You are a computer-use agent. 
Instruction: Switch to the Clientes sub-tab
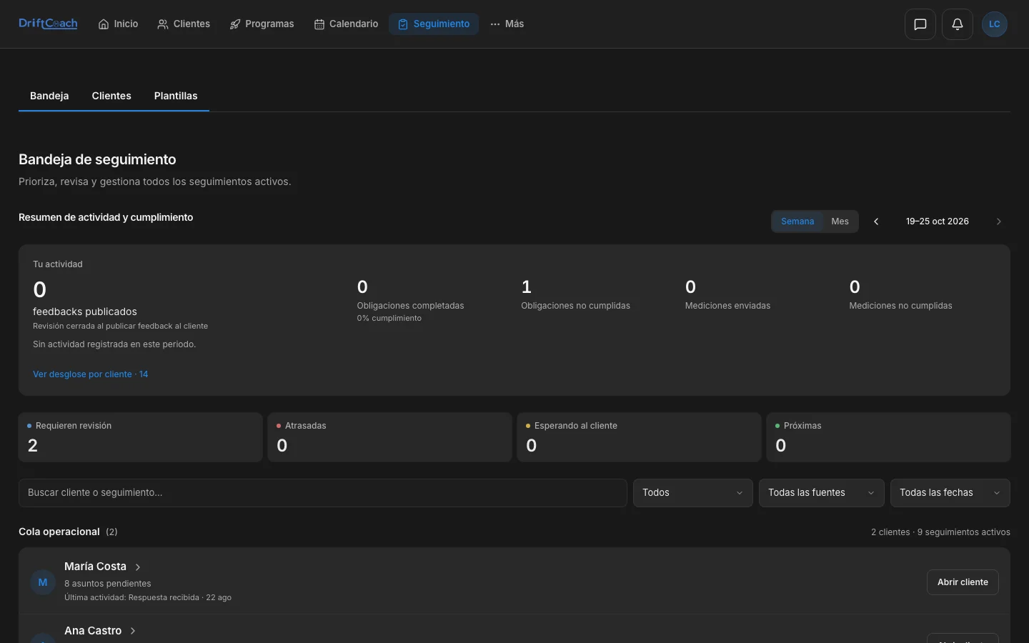pos(111,96)
